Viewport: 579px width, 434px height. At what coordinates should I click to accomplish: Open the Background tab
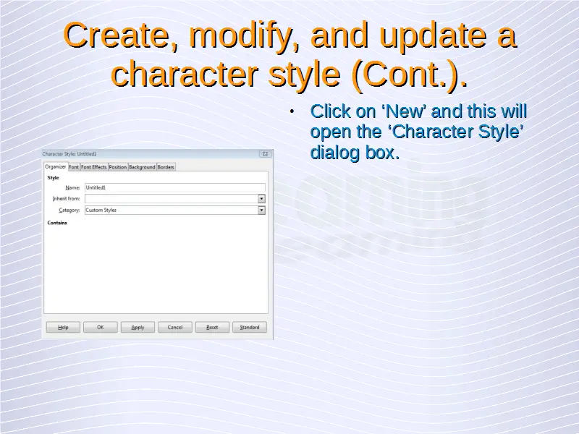tap(142, 167)
